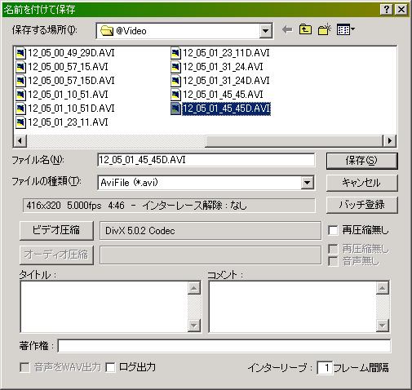412x390 pixels.
Task: Open ビデオ圧縮 video compression settings
Action: [56, 230]
